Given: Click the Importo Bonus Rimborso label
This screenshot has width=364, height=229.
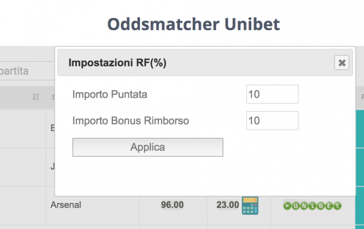Looking at the screenshot, I should click(131, 120).
